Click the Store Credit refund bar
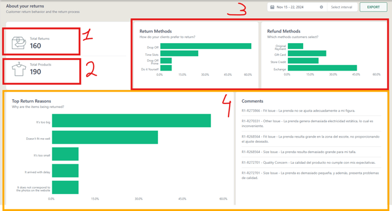The width and height of the screenshot is (392, 211). point(303,61)
